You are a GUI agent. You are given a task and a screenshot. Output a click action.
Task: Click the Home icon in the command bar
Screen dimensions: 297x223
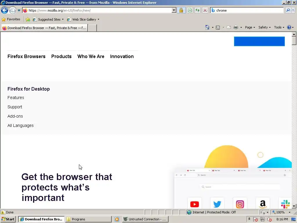207,27
